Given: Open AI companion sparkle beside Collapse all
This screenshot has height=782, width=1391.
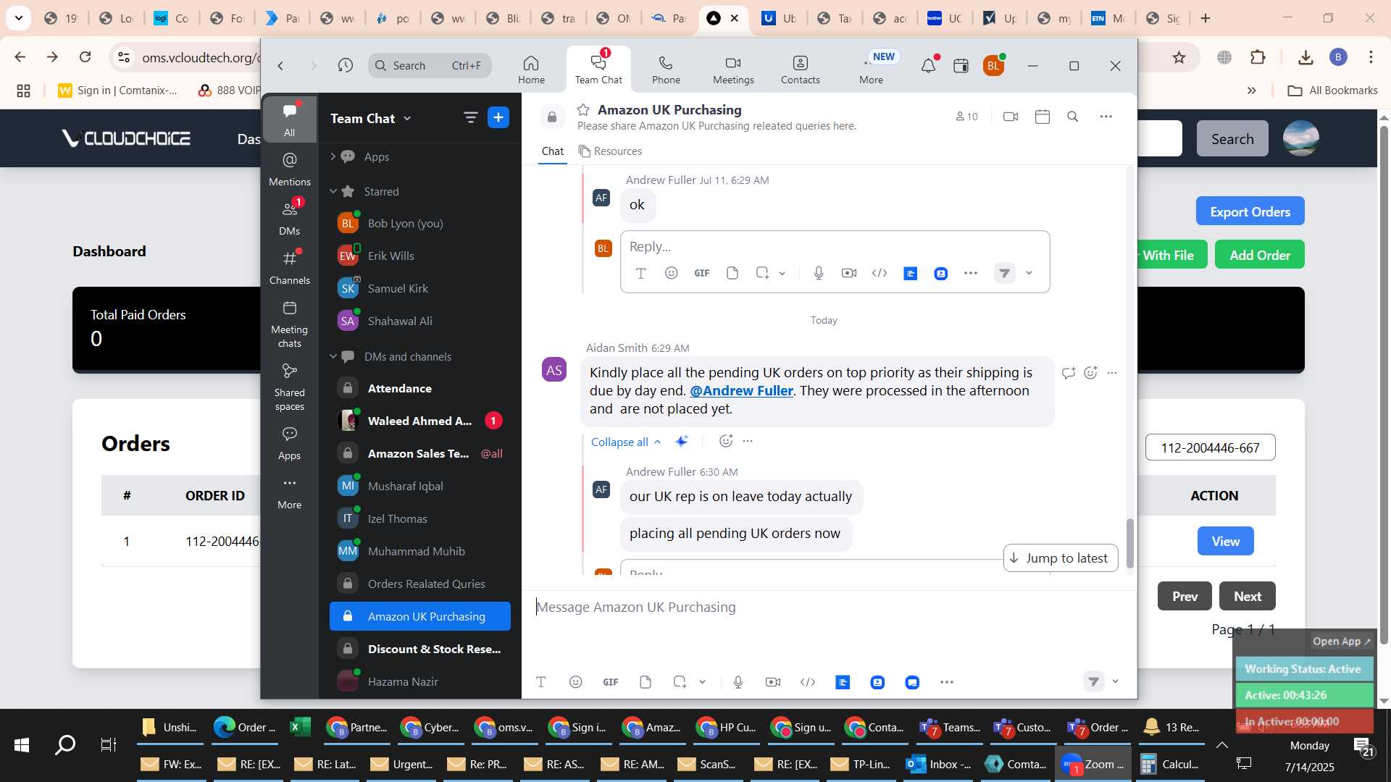Looking at the screenshot, I should [x=682, y=441].
